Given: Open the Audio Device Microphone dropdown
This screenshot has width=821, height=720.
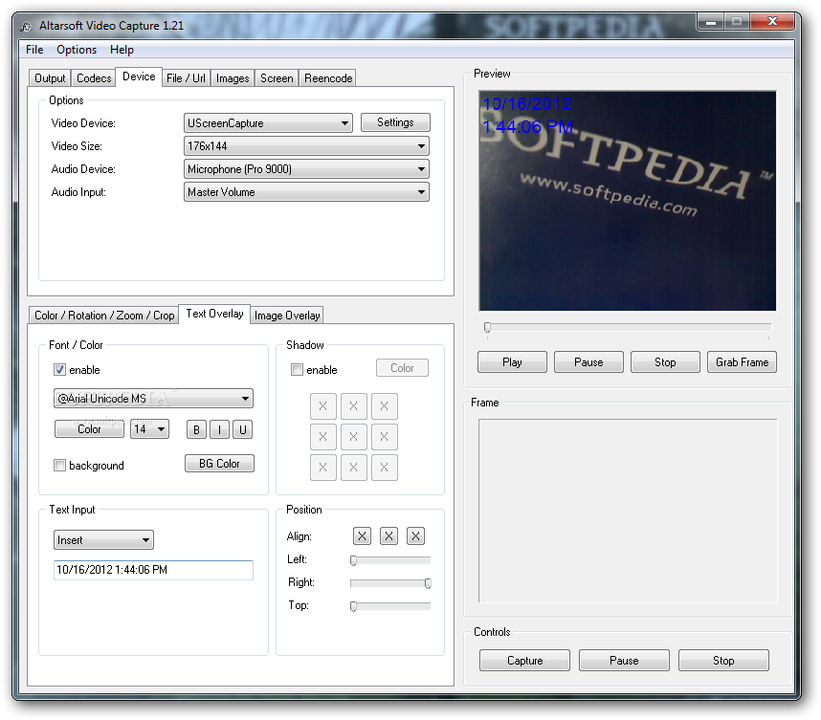Looking at the screenshot, I should [306, 169].
